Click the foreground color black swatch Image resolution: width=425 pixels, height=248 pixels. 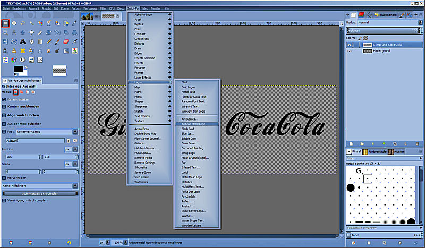19,69
